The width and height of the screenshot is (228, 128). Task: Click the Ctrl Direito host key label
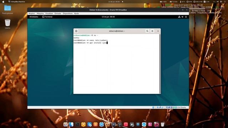pyautogui.click(x=182, y=107)
